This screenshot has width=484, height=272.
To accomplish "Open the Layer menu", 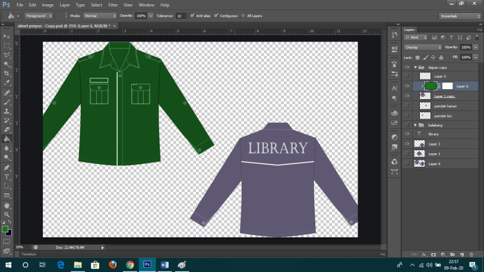I will tap(64, 5).
